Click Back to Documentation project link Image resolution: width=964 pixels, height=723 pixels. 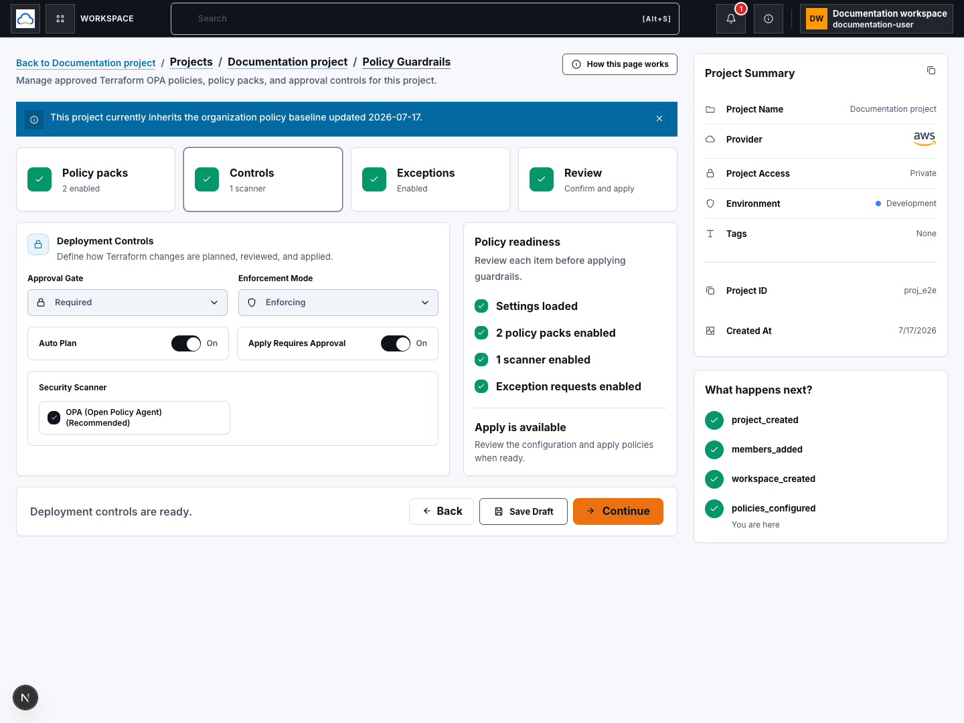click(x=86, y=63)
